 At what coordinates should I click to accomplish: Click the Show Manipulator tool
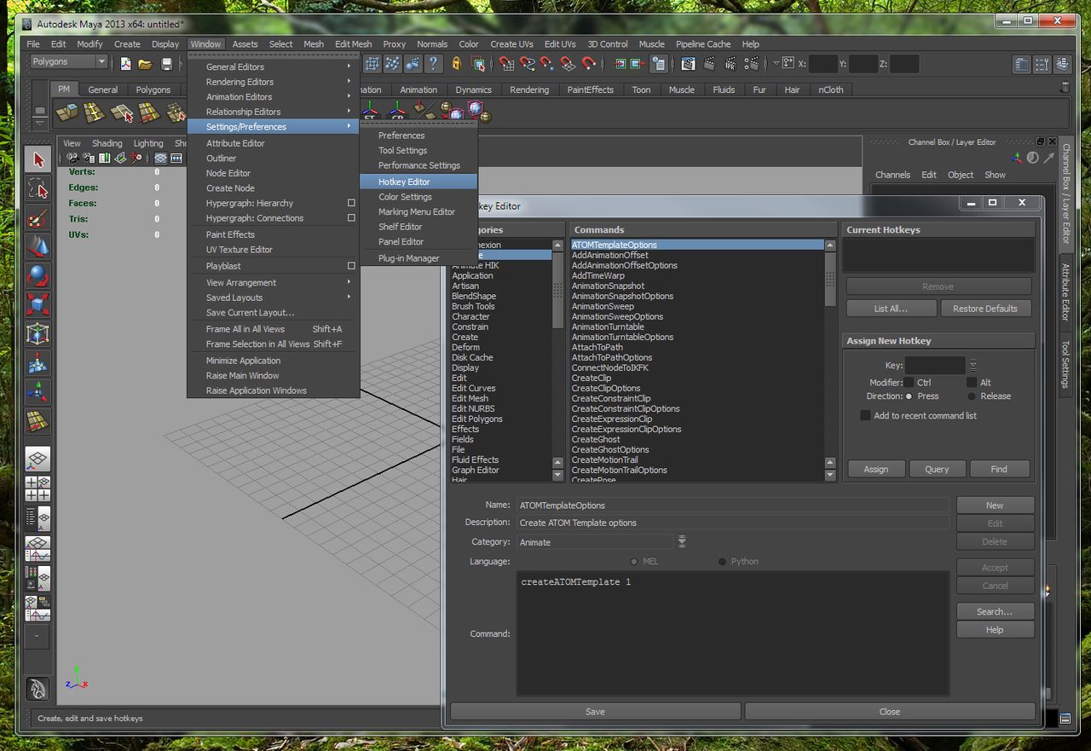click(x=38, y=392)
